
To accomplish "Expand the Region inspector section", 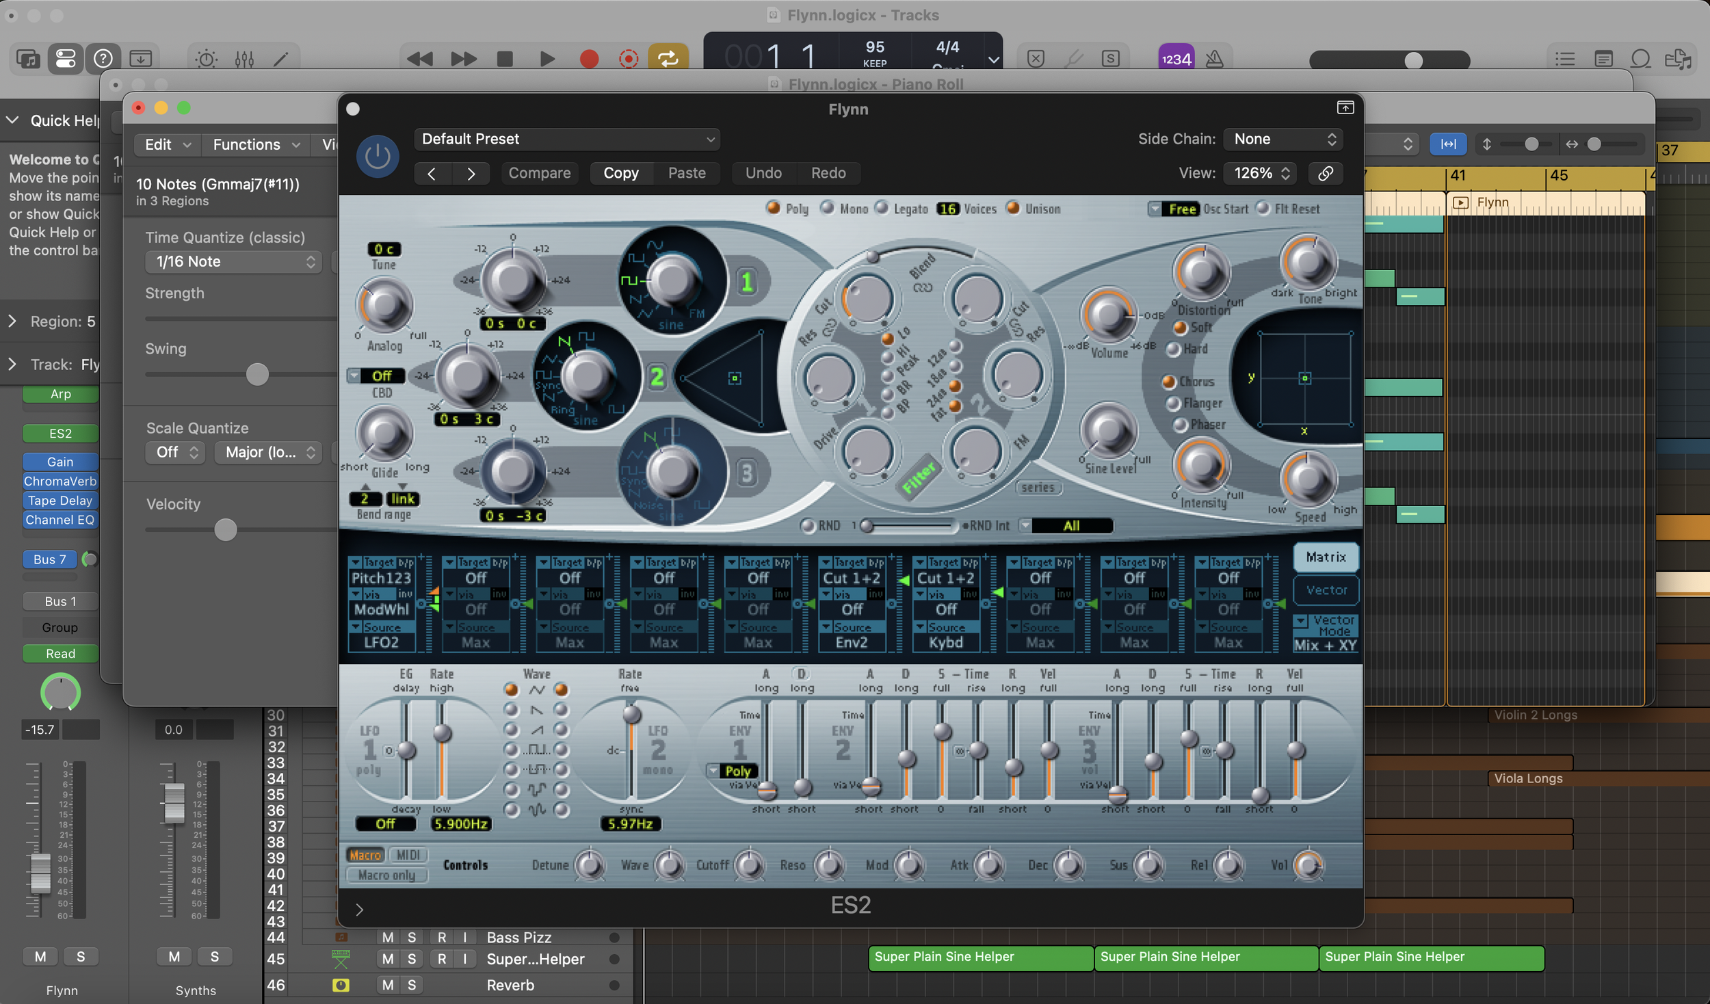I will pos(12,321).
